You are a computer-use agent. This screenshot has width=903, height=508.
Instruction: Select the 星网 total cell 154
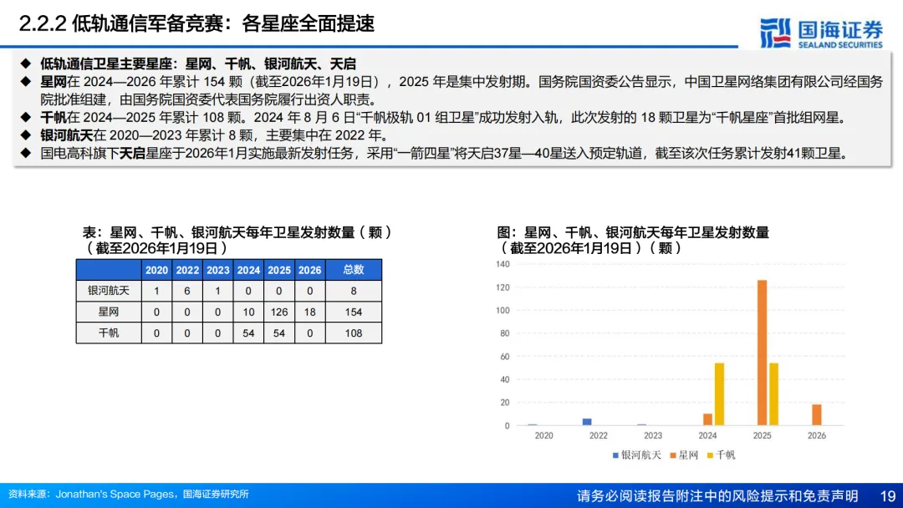coord(354,312)
